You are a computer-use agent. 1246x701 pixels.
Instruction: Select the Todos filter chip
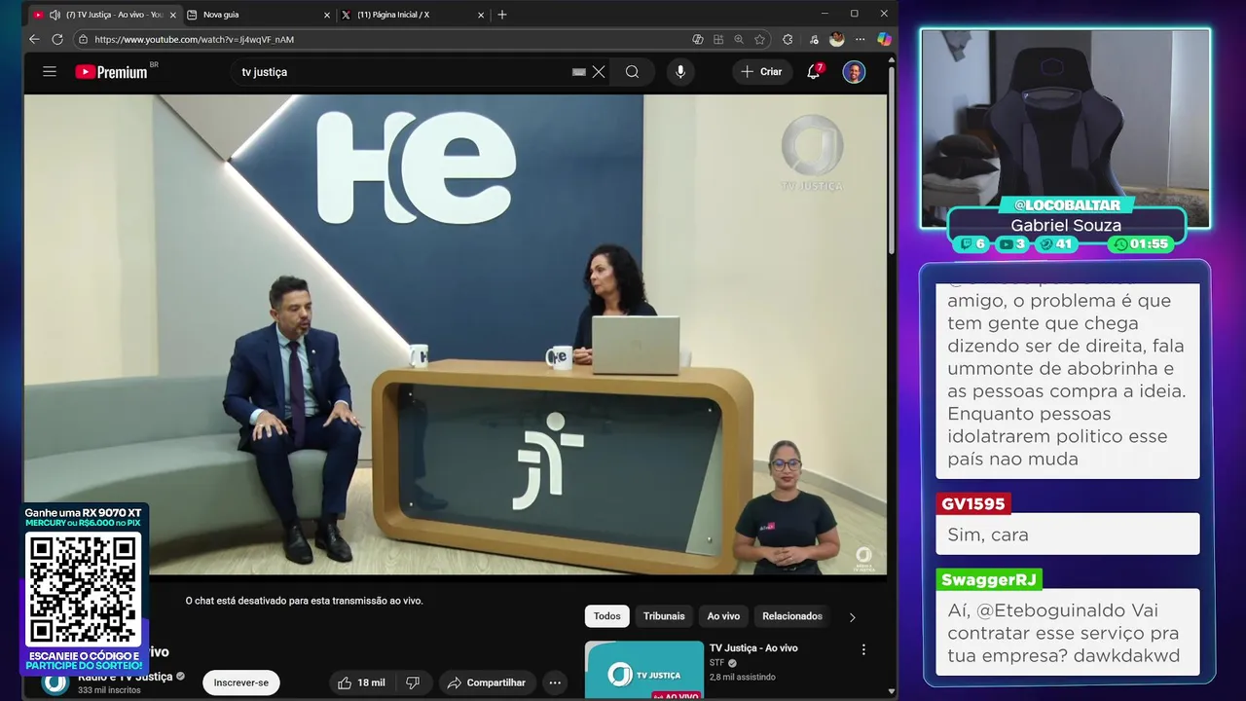click(x=606, y=616)
